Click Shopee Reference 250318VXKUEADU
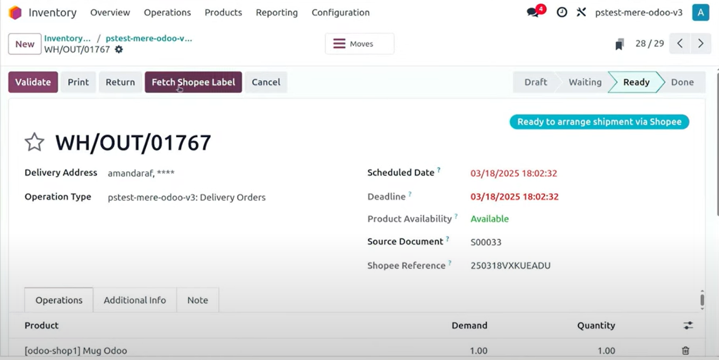This screenshot has height=360, width=719. pyautogui.click(x=510, y=266)
